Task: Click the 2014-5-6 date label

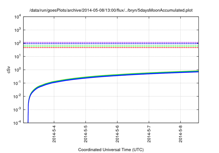Action: (x=117, y=134)
